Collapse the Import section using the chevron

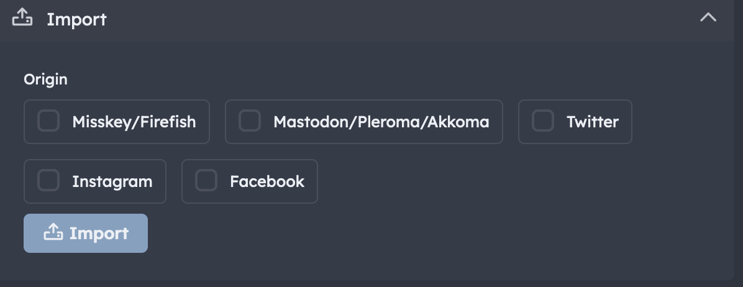[708, 17]
